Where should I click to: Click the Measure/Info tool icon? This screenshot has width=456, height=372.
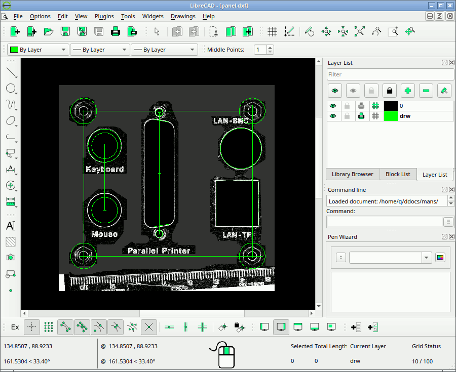tap(11, 201)
